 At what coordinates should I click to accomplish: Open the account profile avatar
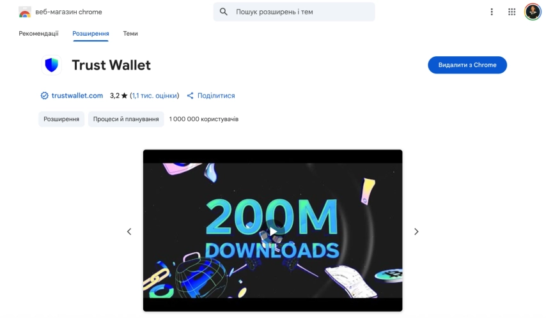click(x=533, y=12)
